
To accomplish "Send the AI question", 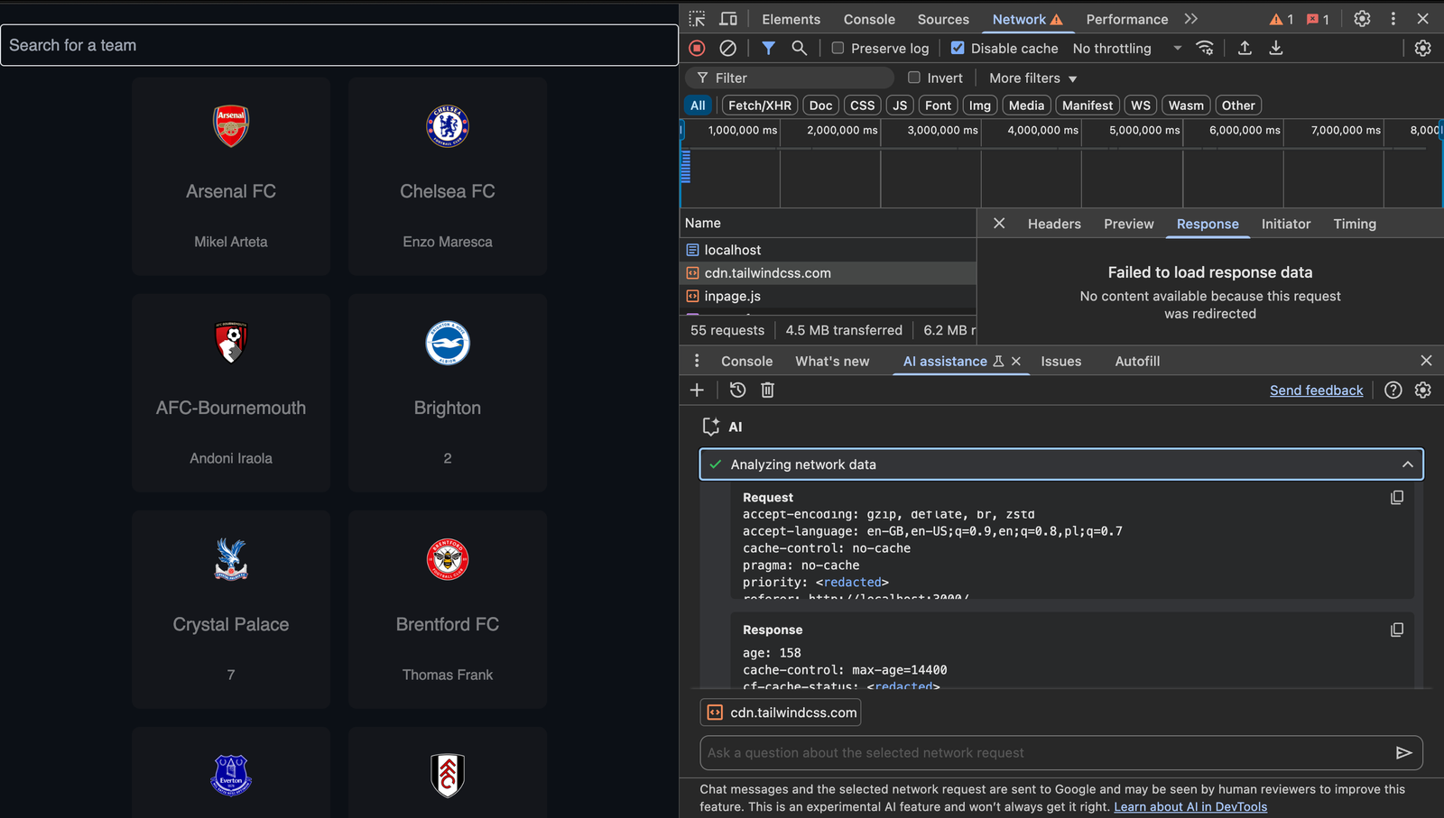I will pyautogui.click(x=1403, y=752).
